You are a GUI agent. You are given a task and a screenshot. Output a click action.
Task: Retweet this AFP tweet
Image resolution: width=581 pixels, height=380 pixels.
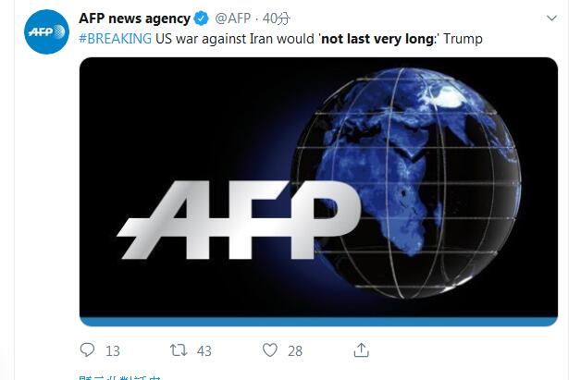tap(179, 350)
